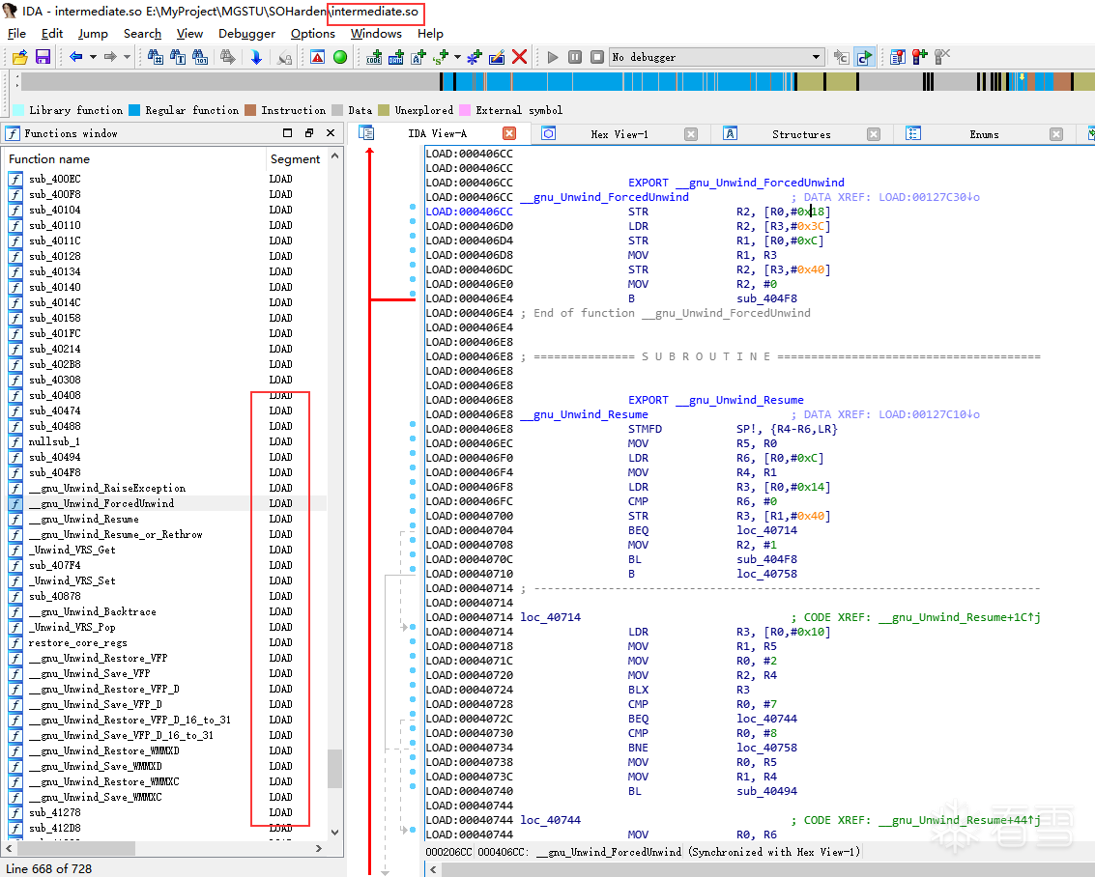Viewport: 1095px width, 877px height.
Task: Click the Save database icon
Action: coord(43,57)
